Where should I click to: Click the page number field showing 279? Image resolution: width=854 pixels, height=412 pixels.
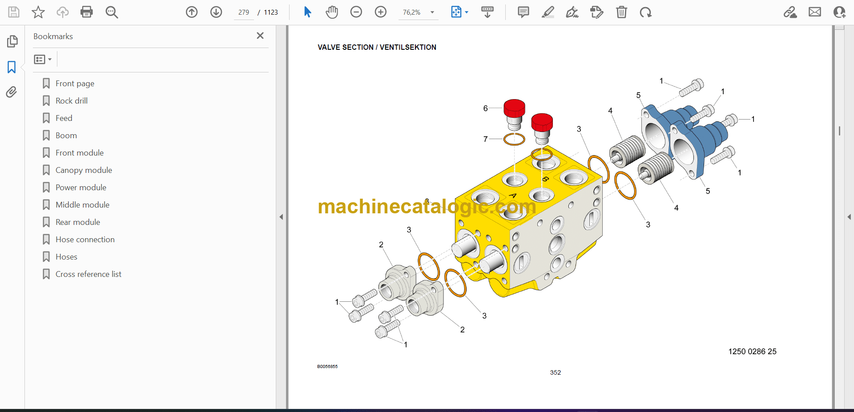pos(243,12)
